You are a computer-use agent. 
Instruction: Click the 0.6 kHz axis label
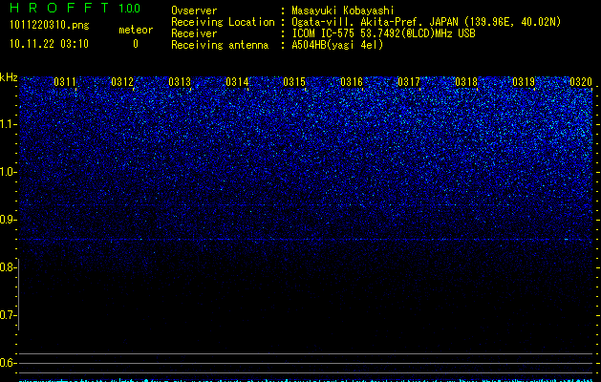[x=9, y=363]
